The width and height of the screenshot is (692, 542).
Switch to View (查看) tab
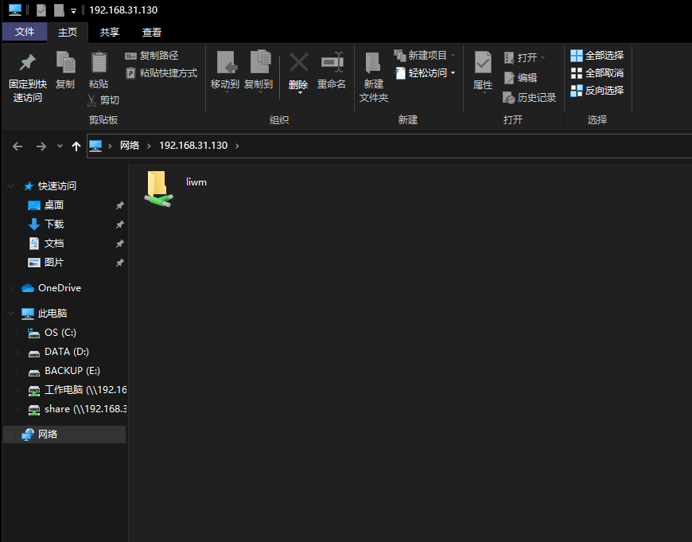pos(152,33)
